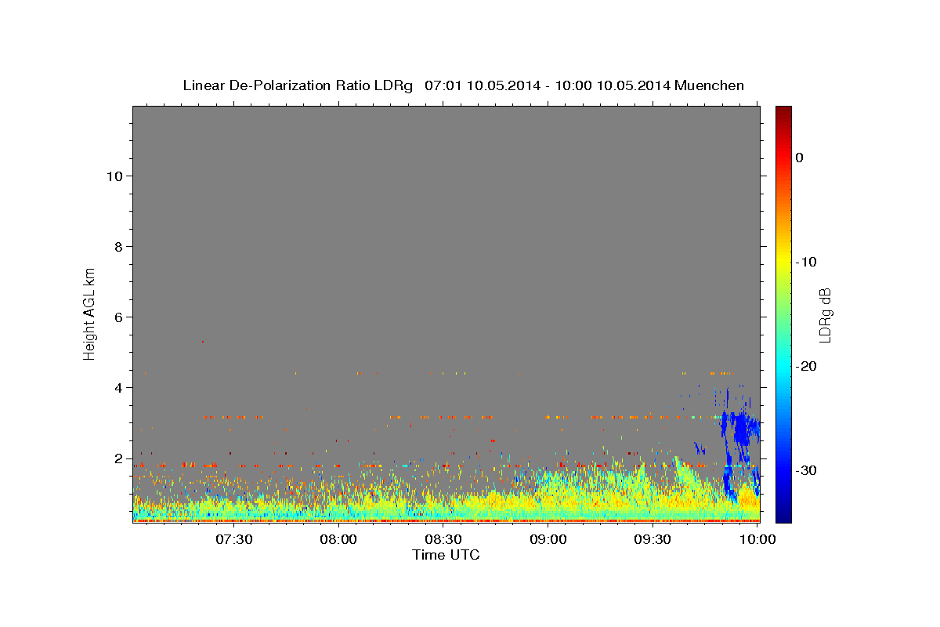Click the 'LDRg dB' colorbar label
The image size is (940, 627).
(x=825, y=315)
